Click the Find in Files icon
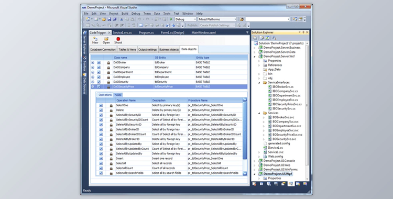Screen dimensions: 393x199 (x=242, y=19)
